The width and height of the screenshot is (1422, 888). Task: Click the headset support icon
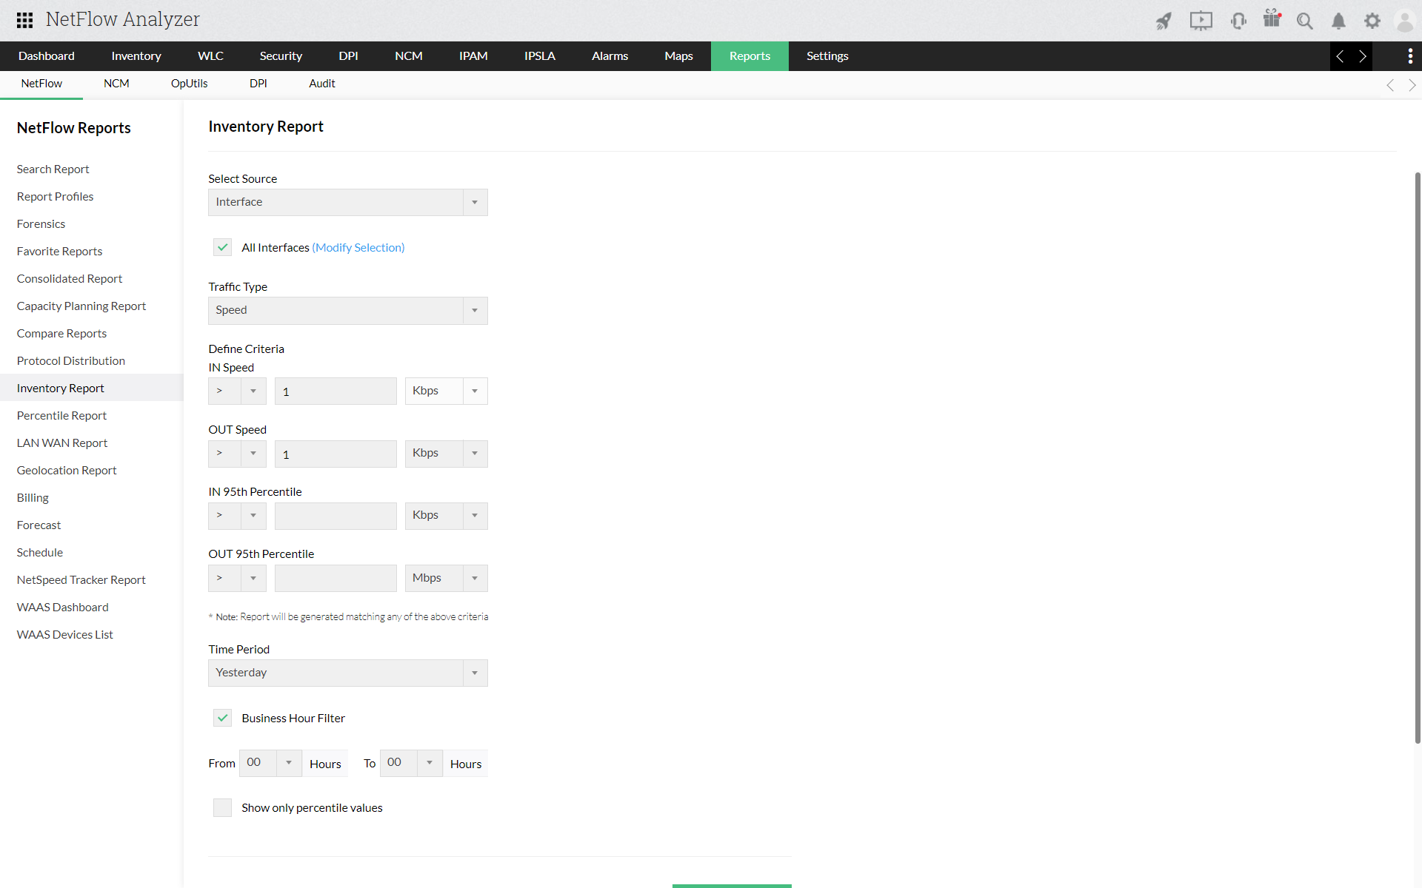1238,21
